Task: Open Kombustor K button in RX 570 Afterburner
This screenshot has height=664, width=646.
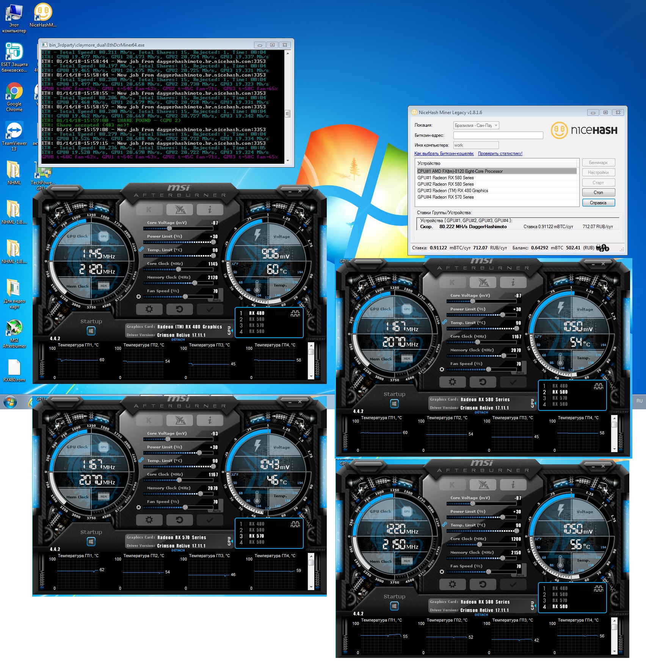Action: (149, 420)
